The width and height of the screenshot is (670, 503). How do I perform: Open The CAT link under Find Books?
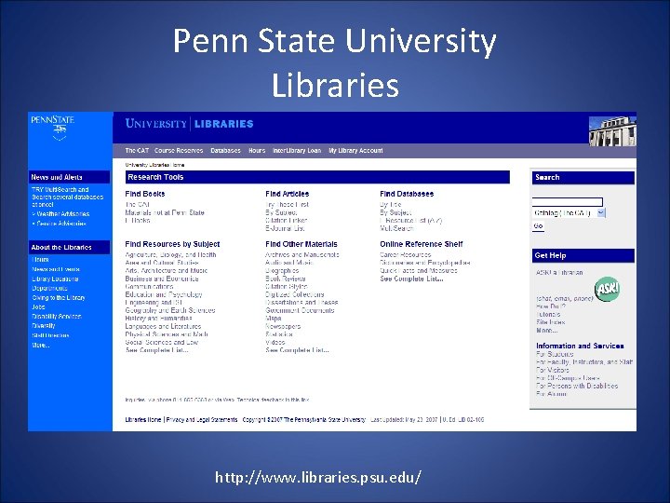[x=137, y=204]
